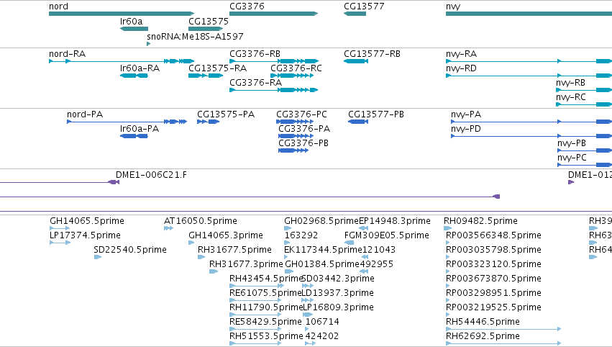Click the nvy-PA protein label
Viewport: 612px width, 347px height.
coord(465,114)
